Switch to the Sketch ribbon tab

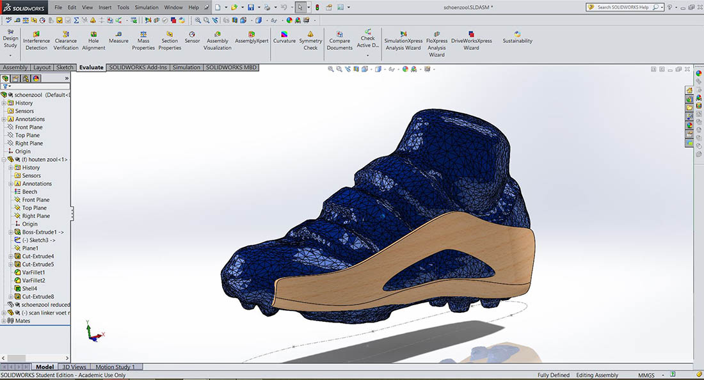click(65, 67)
